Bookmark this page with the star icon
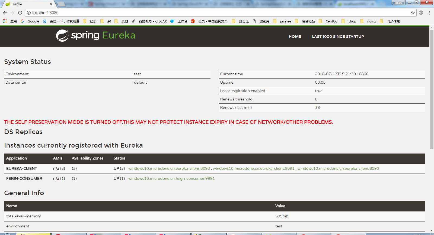This screenshot has width=434, height=235. click(413, 13)
